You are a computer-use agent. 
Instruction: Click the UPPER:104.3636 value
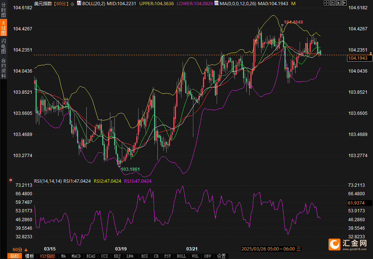157,4
